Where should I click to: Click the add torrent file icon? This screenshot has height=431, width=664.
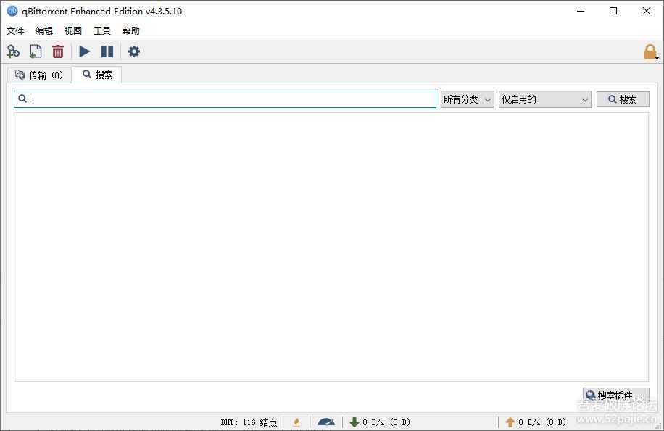[x=36, y=51]
